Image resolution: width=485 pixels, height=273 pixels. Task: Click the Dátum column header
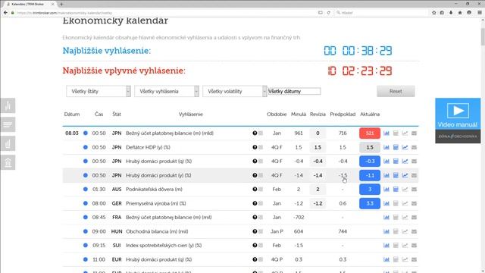pyautogui.click(x=72, y=115)
